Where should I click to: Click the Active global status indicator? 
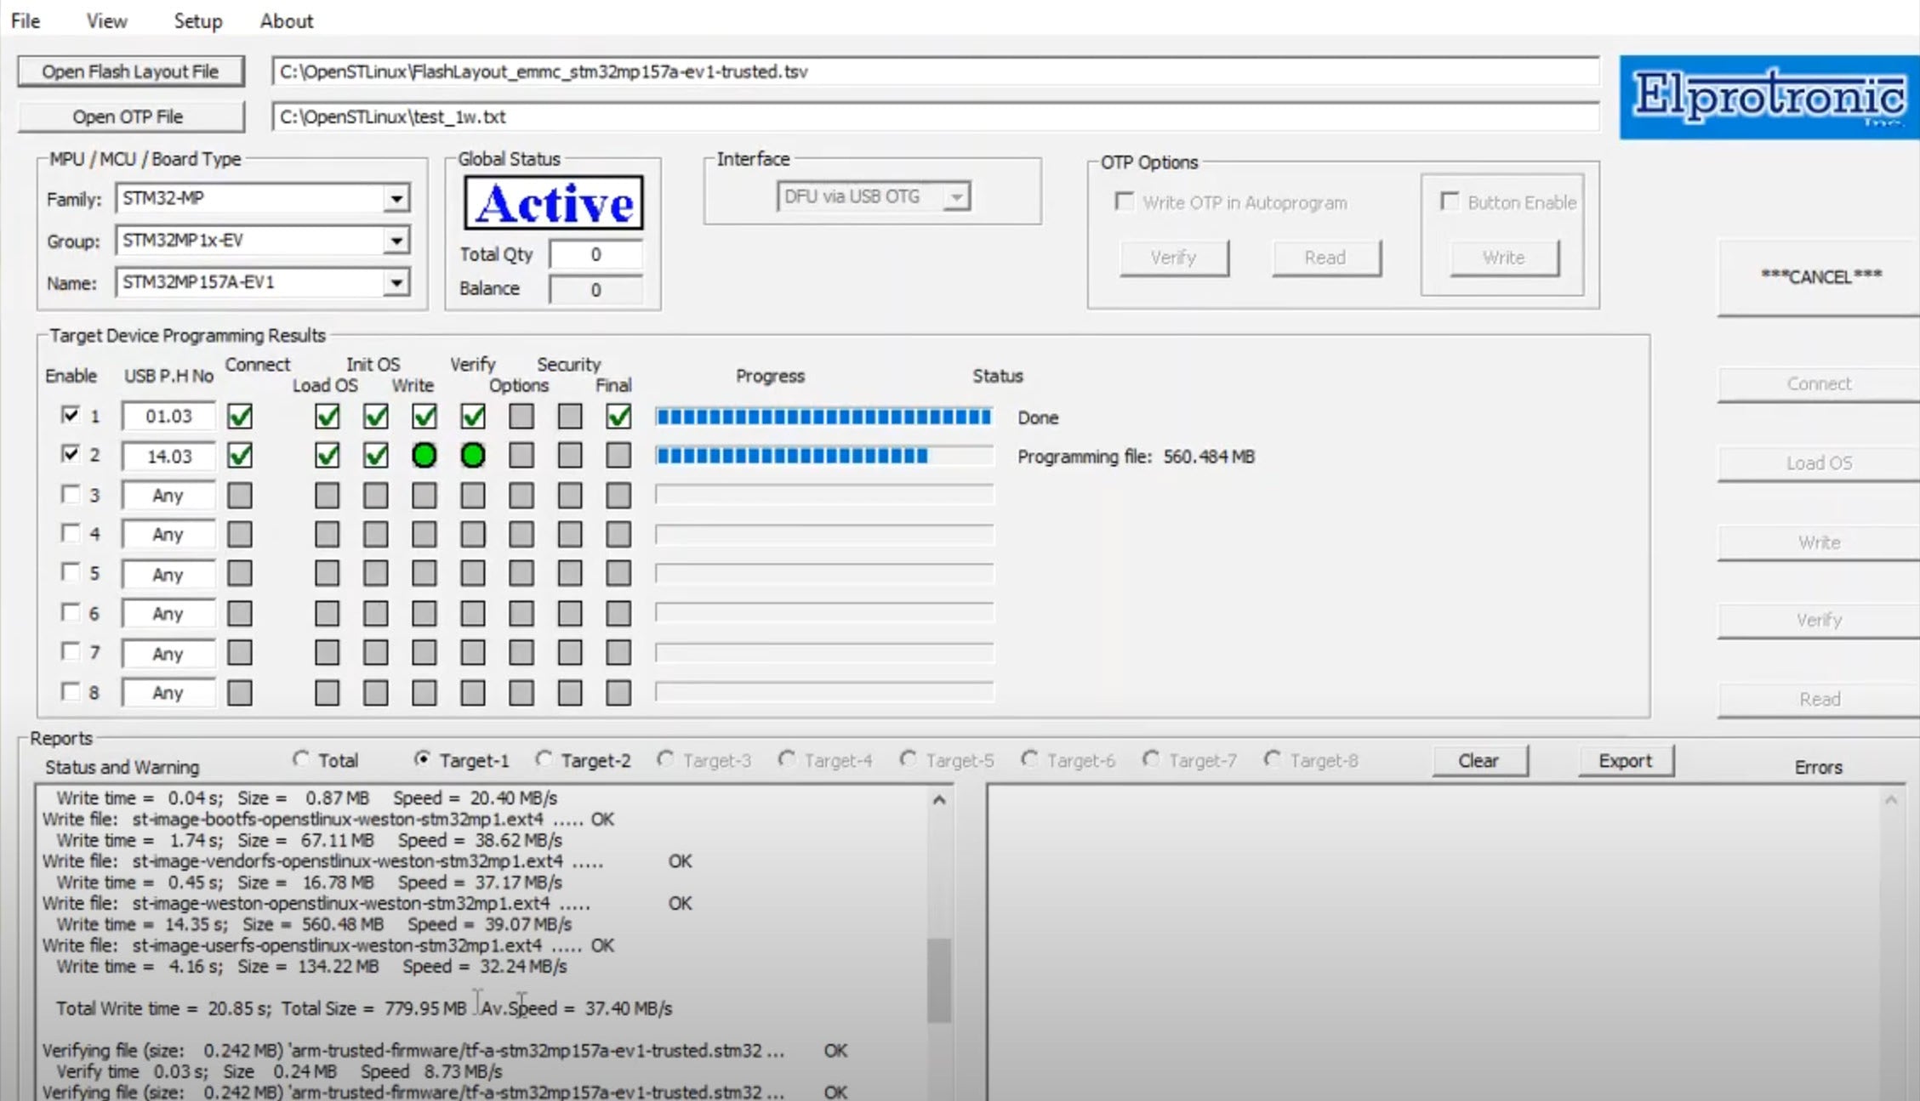tap(554, 203)
